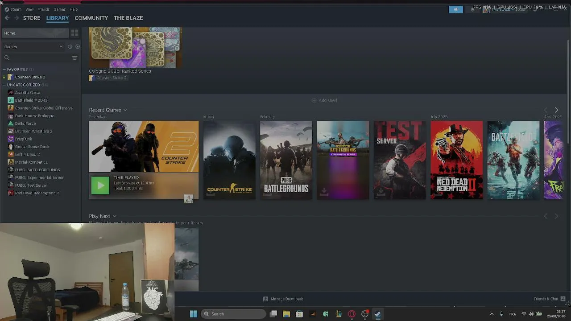
Task: Select Battlefield 2042 in the game list
Action: [x=31, y=100]
